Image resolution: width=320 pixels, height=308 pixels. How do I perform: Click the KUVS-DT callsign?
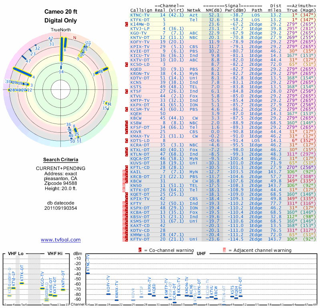[x=140, y=163]
